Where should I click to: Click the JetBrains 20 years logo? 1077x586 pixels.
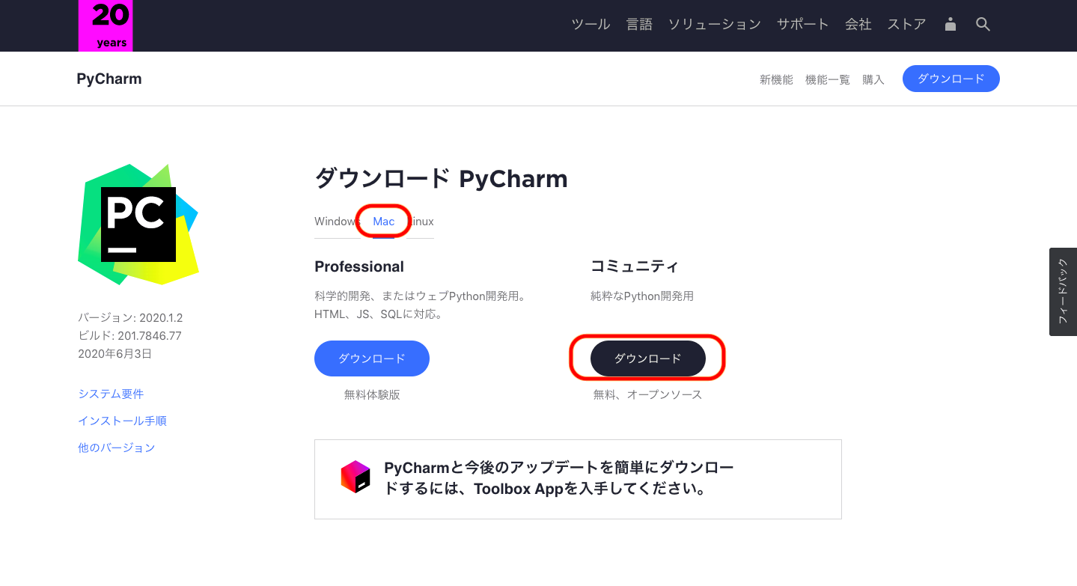[106, 25]
